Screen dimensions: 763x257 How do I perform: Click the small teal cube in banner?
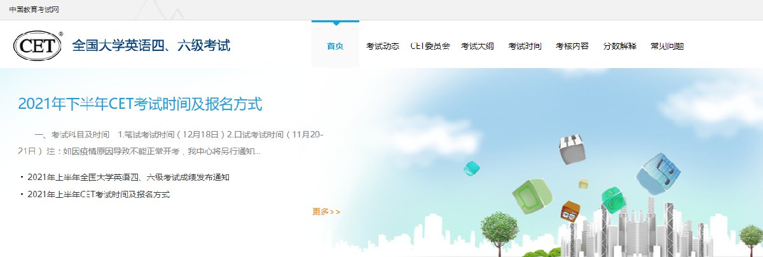coord(471,168)
